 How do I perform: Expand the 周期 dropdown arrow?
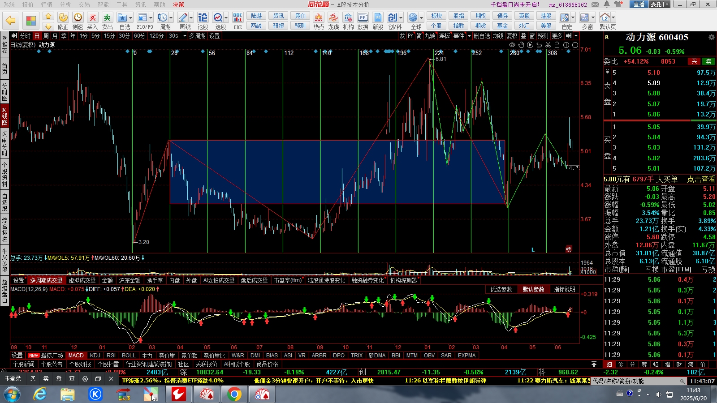[171, 17]
